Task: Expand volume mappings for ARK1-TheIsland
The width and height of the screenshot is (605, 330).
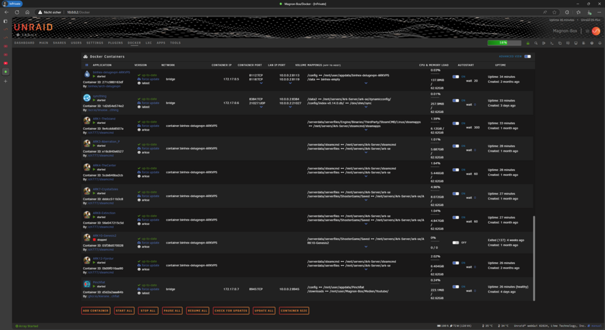Action: [366, 130]
